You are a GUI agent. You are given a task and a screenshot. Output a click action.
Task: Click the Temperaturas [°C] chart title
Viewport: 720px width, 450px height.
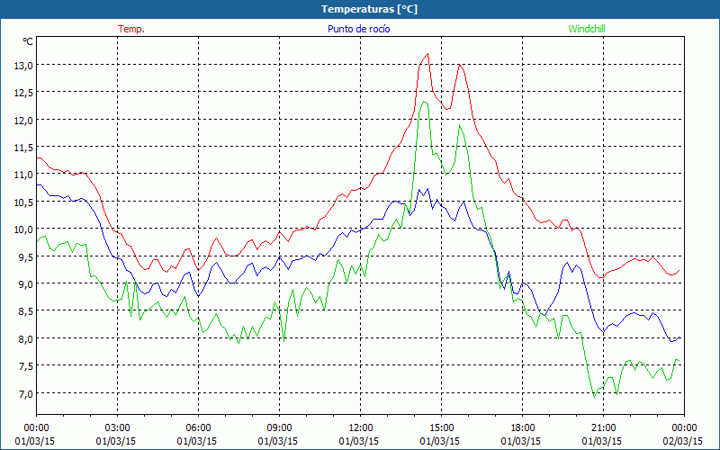tap(369, 9)
